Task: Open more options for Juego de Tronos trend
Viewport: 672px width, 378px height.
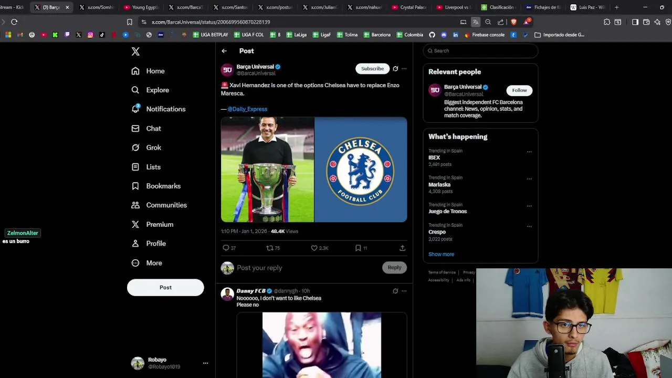Action: point(529,206)
